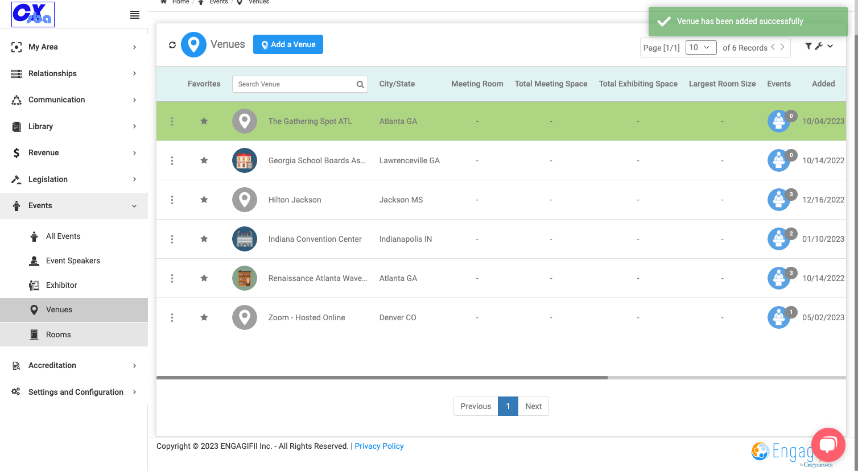Go to previous page arrow in pager
The height and width of the screenshot is (471, 858).
coord(773,47)
